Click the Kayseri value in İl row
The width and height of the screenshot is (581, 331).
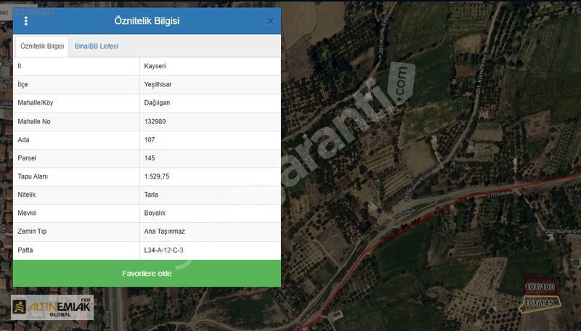(155, 66)
